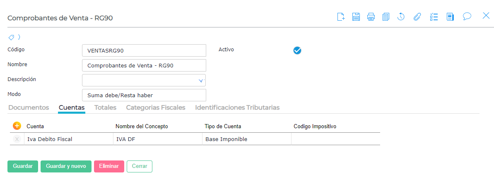Open the Modo selector field
Image resolution: width=494 pixels, height=177 pixels.
pyautogui.click(x=144, y=95)
